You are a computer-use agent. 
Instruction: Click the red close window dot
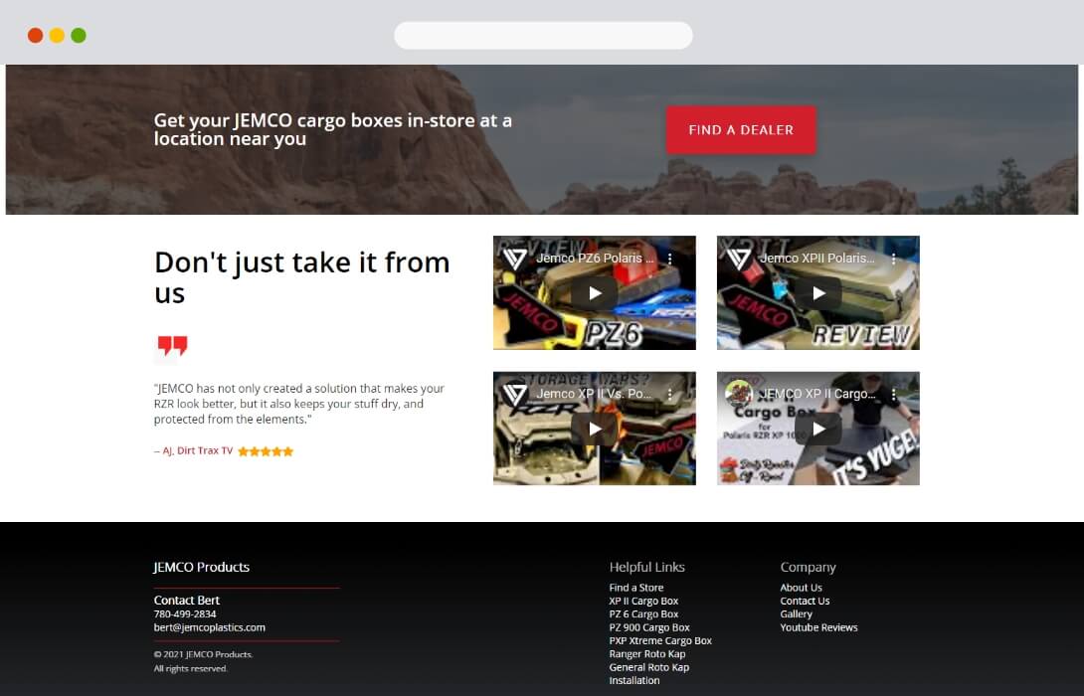[x=35, y=35]
